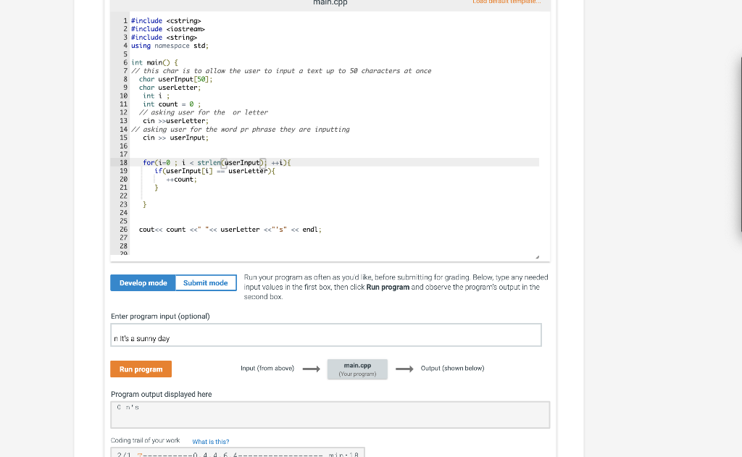The image size is (742, 457).
Task: Click the coding trail history box
Action: 238,452
